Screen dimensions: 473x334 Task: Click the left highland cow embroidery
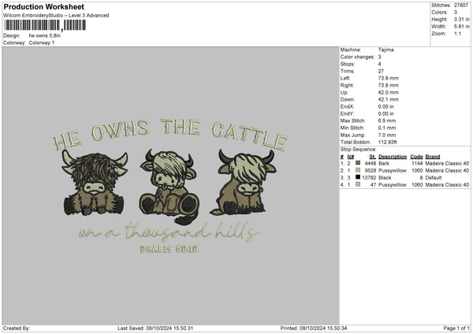95,183
